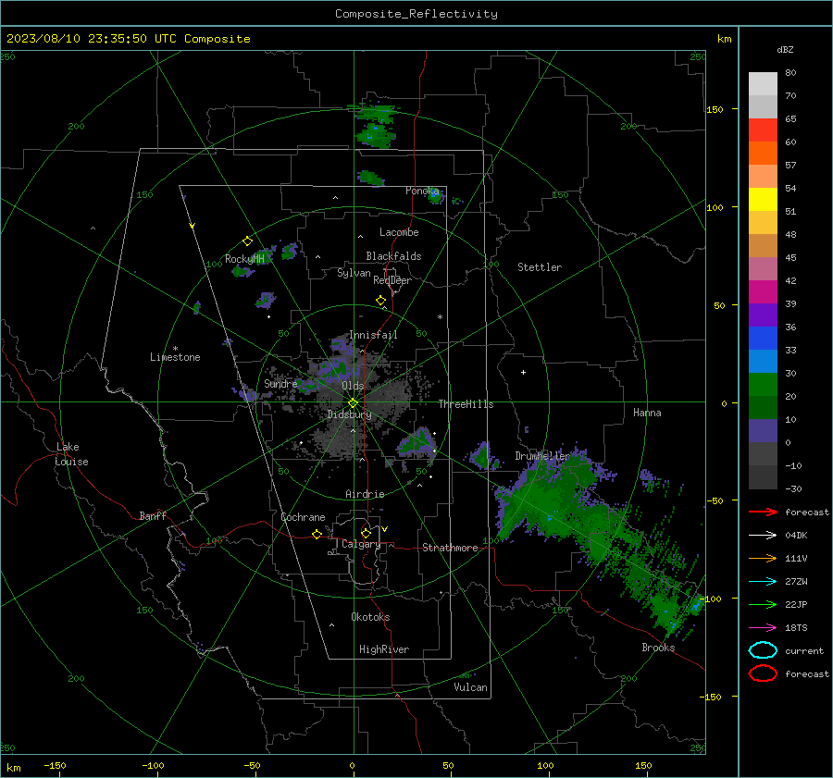
Task: Click the Strathmore label
Action: click(450, 548)
